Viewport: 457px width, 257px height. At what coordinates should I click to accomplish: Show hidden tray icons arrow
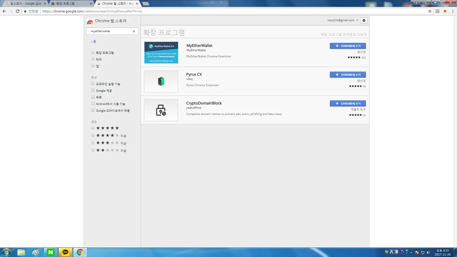coord(412,252)
